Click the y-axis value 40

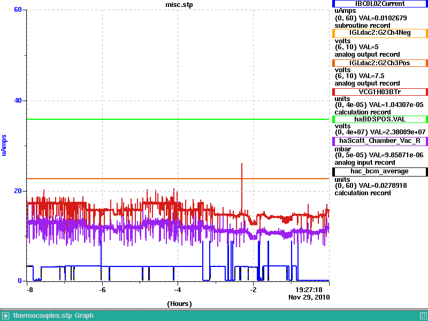point(18,101)
